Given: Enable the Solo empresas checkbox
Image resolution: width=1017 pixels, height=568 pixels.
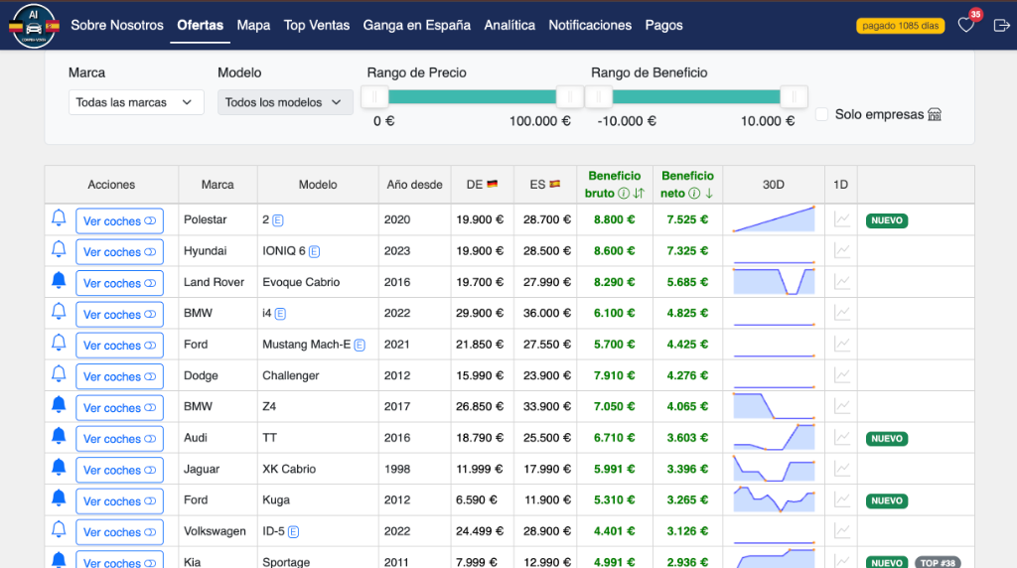Looking at the screenshot, I should 822,115.
